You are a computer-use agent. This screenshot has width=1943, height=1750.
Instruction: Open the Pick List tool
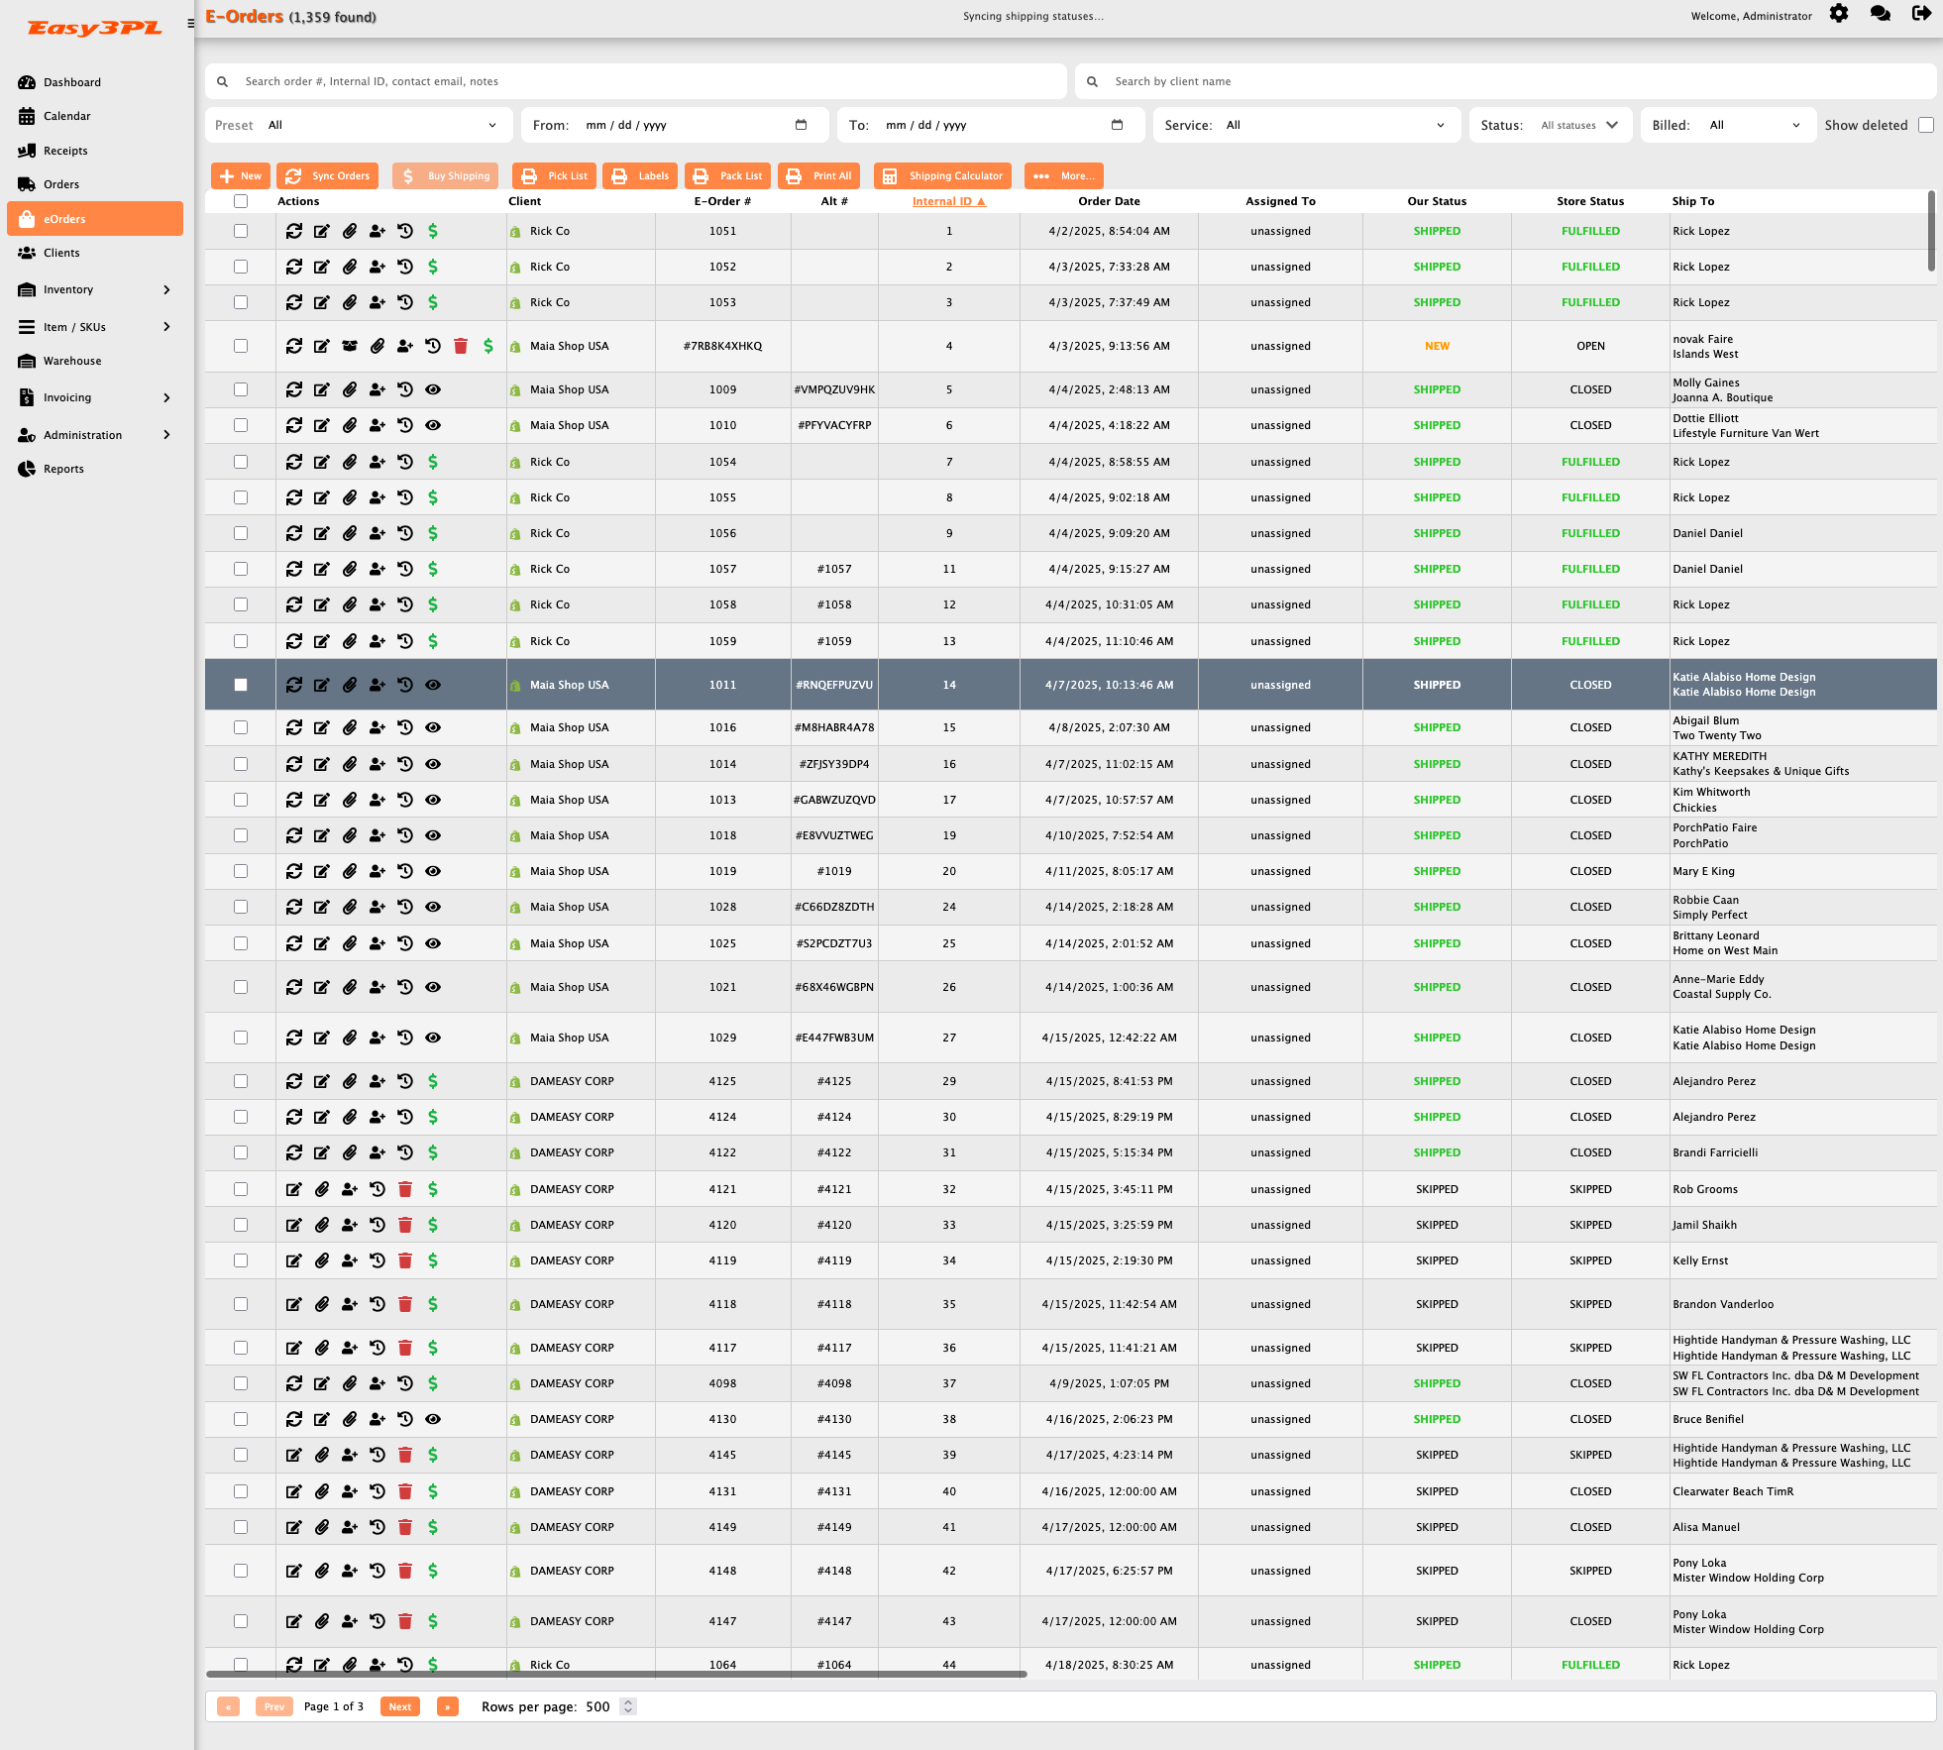553,175
